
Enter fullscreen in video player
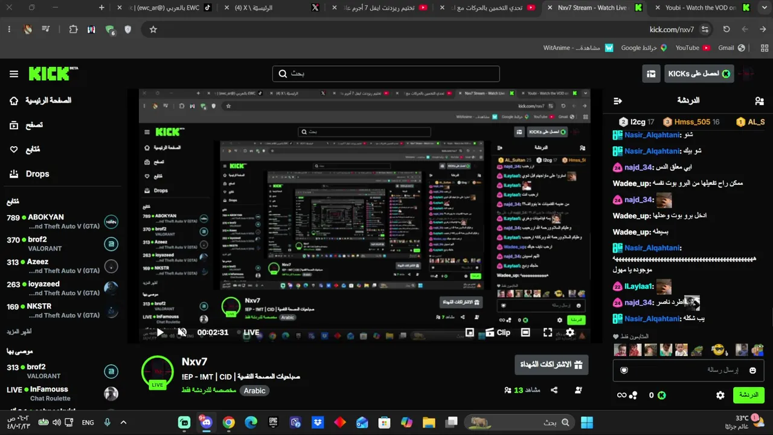[x=548, y=332]
